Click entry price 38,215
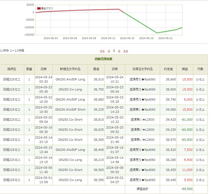Viewport: 211px width, 194px height. pos(99,160)
